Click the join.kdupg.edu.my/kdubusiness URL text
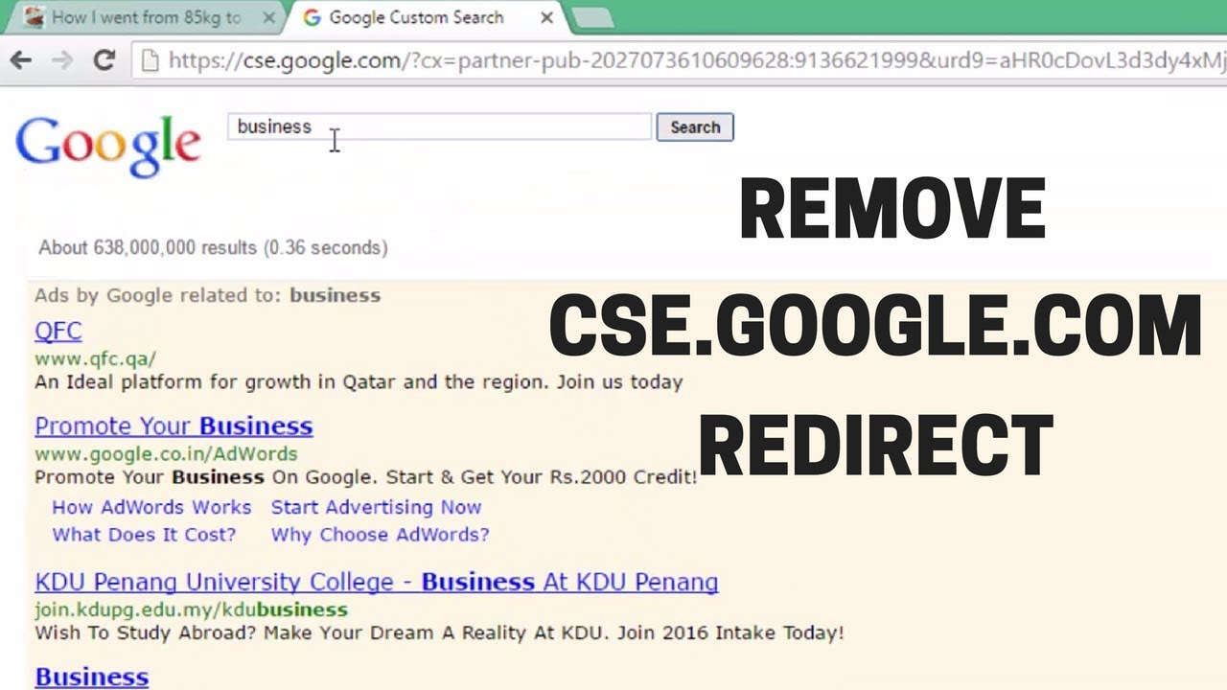Image resolution: width=1227 pixels, height=690 pixels. pos(191,609)
